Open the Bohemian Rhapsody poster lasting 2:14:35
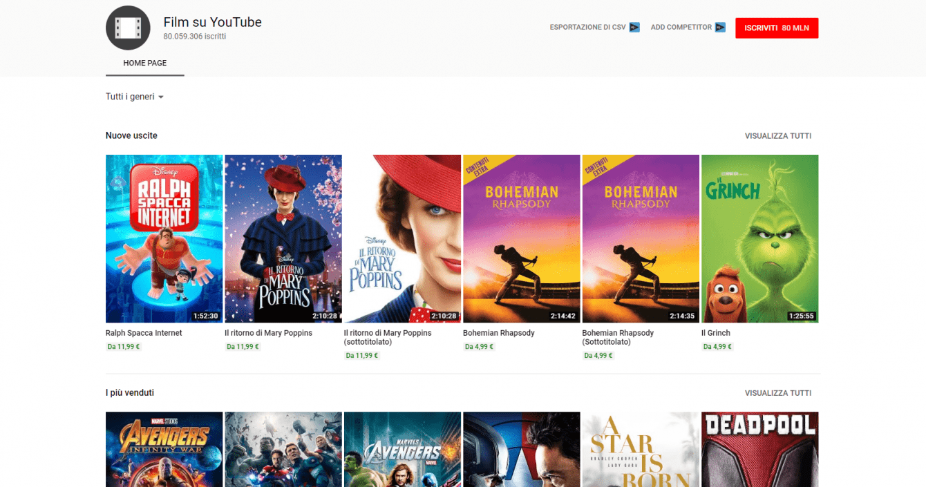Viewport: 926px width, 487px height. pyautogui.click(x=641, y=238)
